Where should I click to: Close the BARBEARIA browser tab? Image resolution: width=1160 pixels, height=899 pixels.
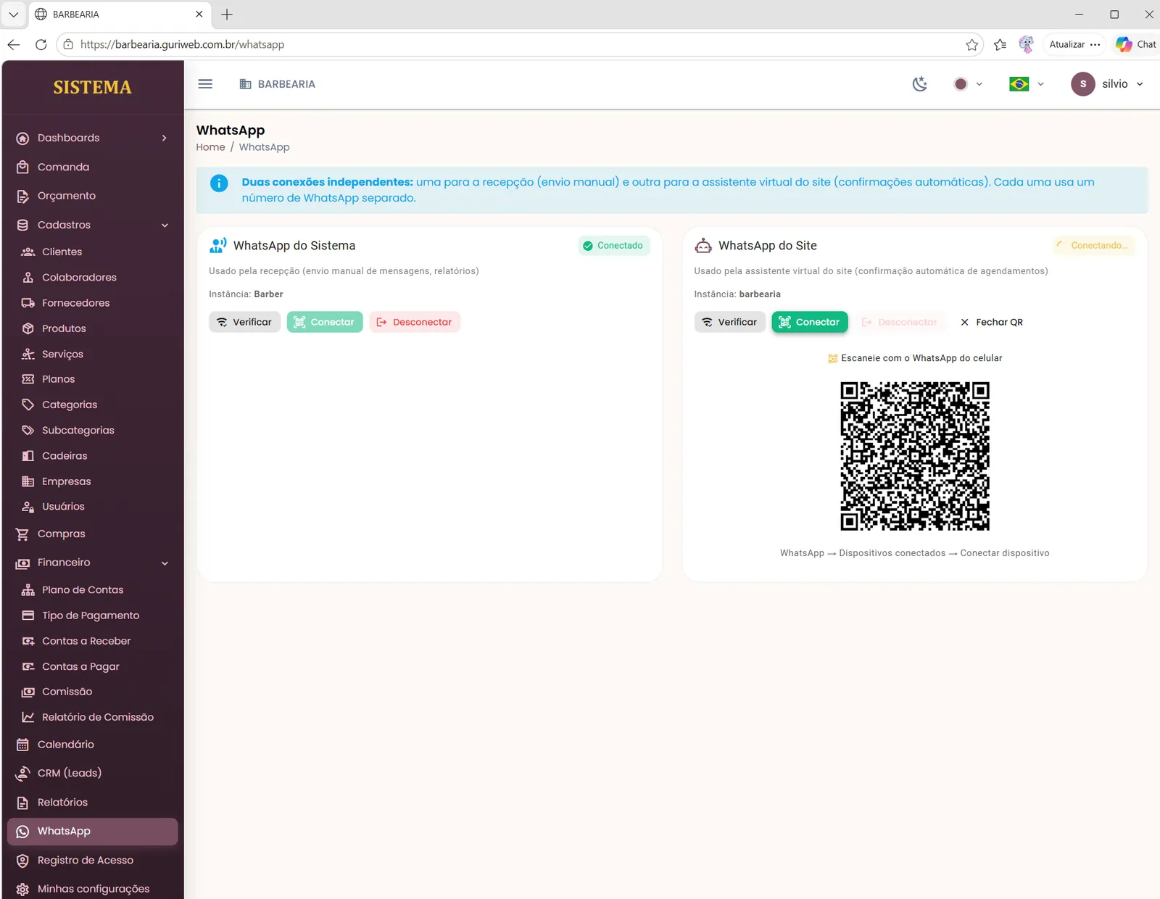point(199,14)
